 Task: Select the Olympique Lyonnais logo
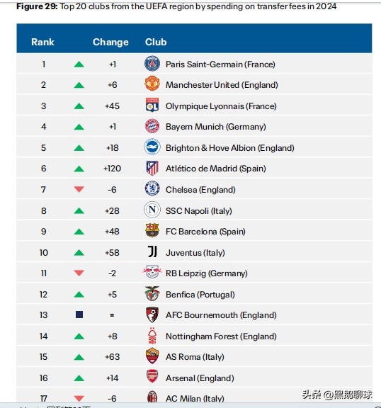coord(152,105)
